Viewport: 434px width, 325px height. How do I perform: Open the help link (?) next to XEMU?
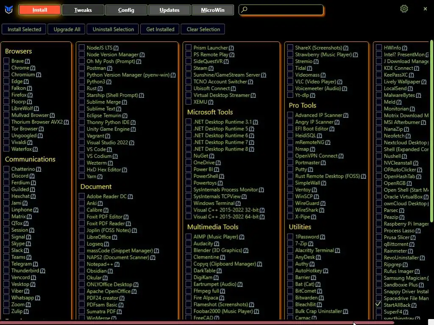(x=211, y=102)
